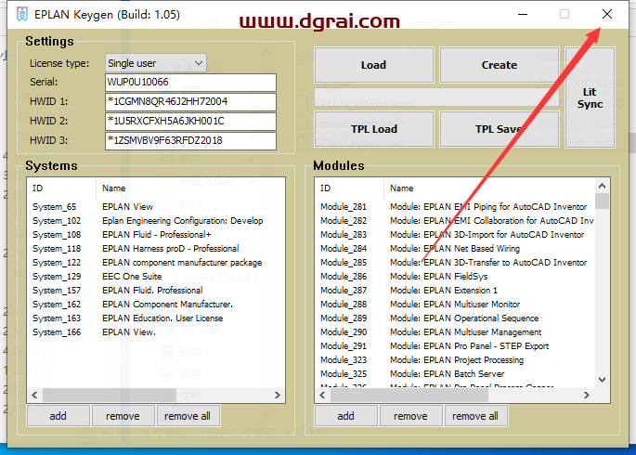Click the Systems list add button
The height and width of the screenshot is (455, 636).
58,416
